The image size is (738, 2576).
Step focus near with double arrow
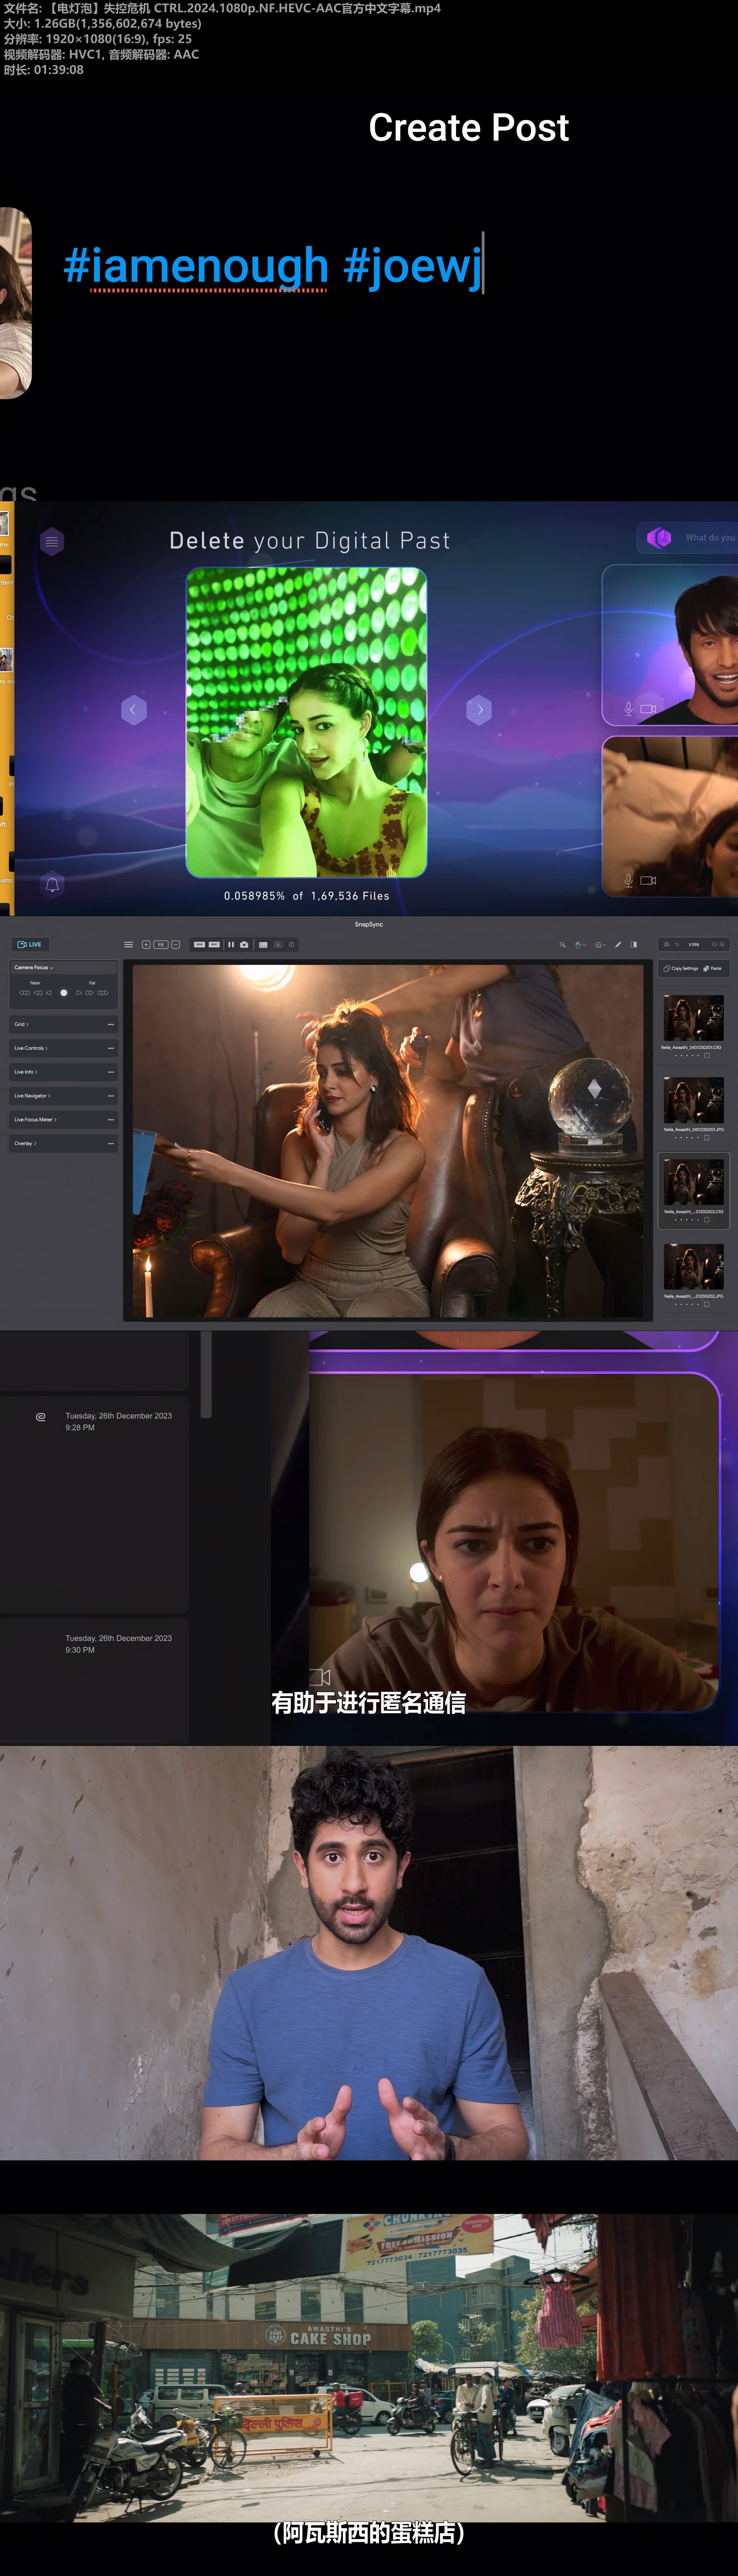pos(38,993)
